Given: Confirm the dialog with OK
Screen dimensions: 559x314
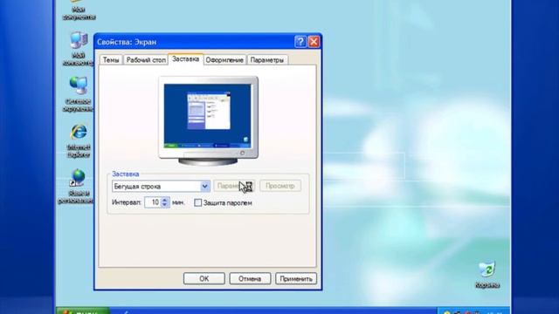Looking at the screenshot, I should pyautogui.click(x=204, y=278).
